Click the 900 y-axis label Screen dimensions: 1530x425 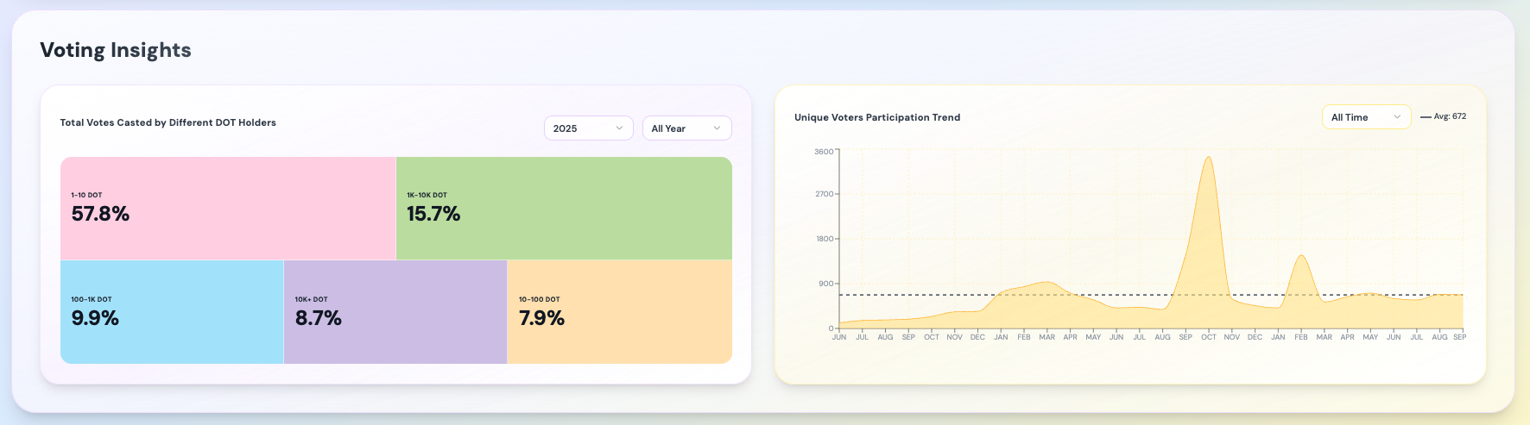[826, 284]
